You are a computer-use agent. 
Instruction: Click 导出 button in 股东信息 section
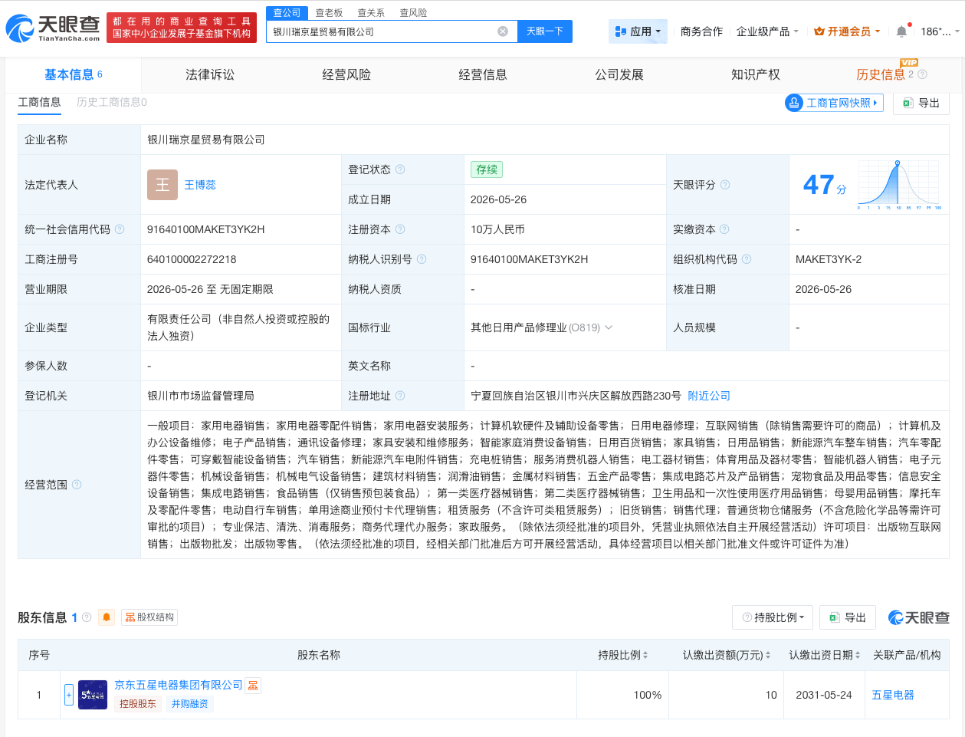click(847, 617)
